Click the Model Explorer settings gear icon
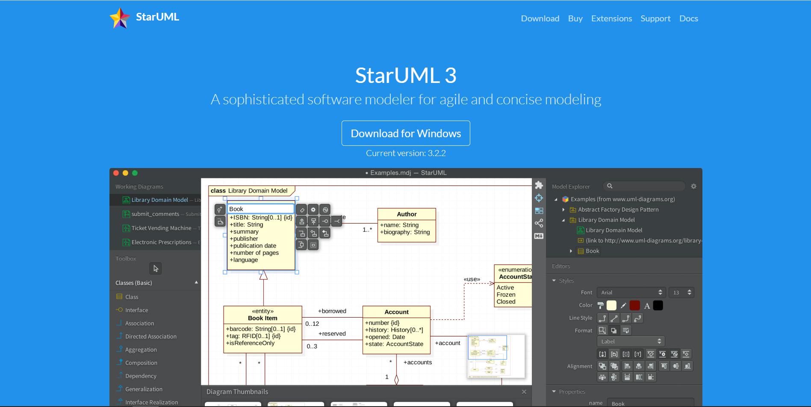Image resolution: width=811 pixels, height=407 pixels. (x=693, y=186)
